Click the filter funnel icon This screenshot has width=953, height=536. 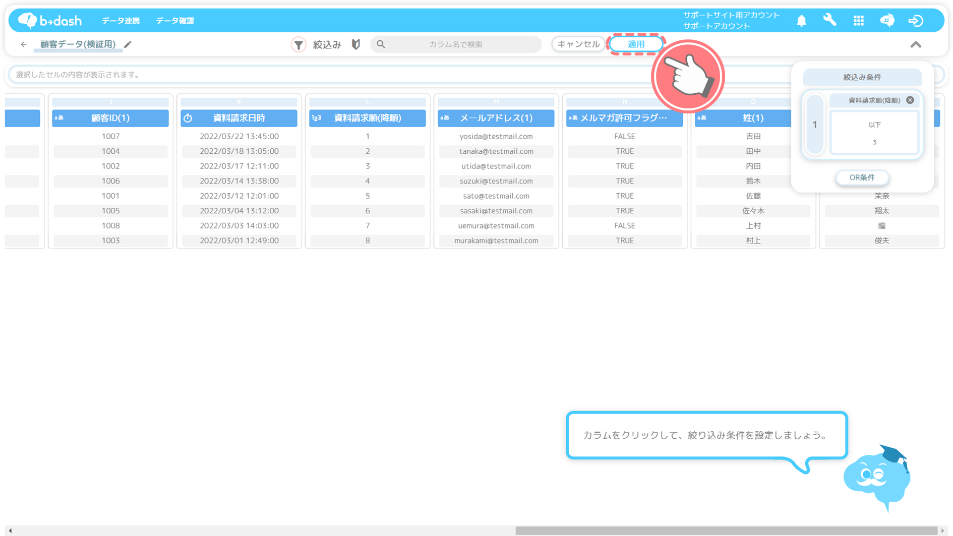tap(299, 44)
